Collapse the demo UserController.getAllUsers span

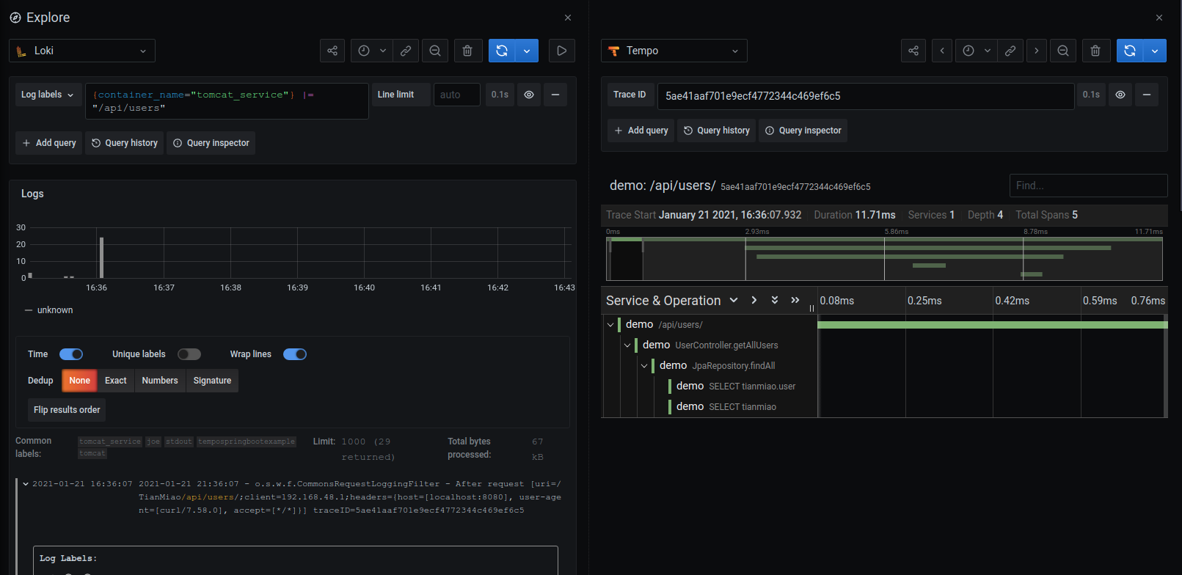pos(627,345)
